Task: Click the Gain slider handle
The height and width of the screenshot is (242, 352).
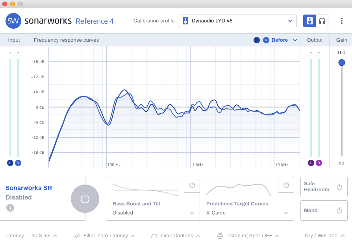Action: click(342, 63)
